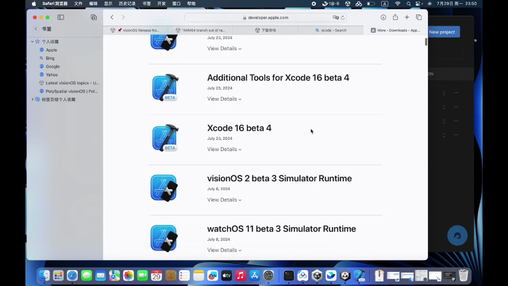The width and height of the screenshot is (508, 286).
Task: Click the Xcode 16 beta 4 icon
Action: pyautogui.click(x=165, y=138)
